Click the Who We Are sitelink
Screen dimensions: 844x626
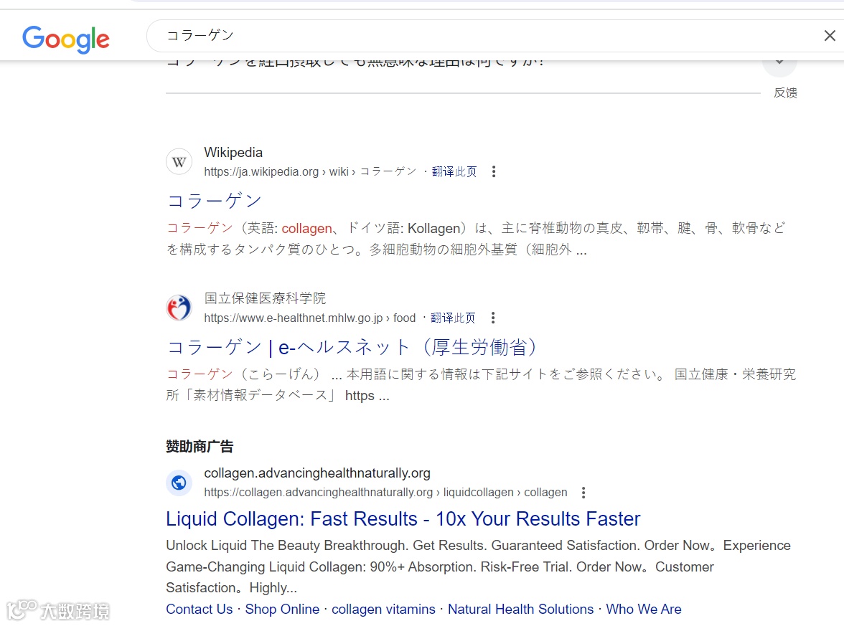(x=644, y=610)
